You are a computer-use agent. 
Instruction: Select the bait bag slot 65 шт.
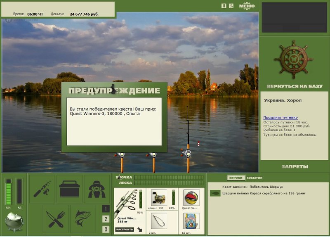click(191, 223)
